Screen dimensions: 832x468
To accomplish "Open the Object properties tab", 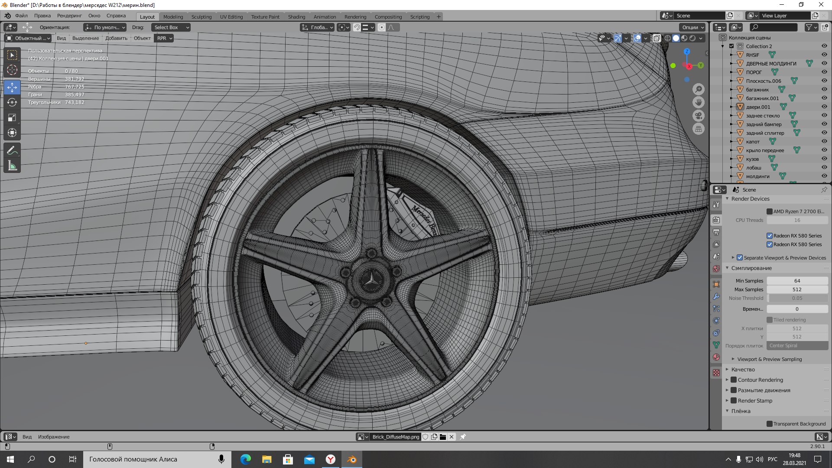I will [716, 284].
